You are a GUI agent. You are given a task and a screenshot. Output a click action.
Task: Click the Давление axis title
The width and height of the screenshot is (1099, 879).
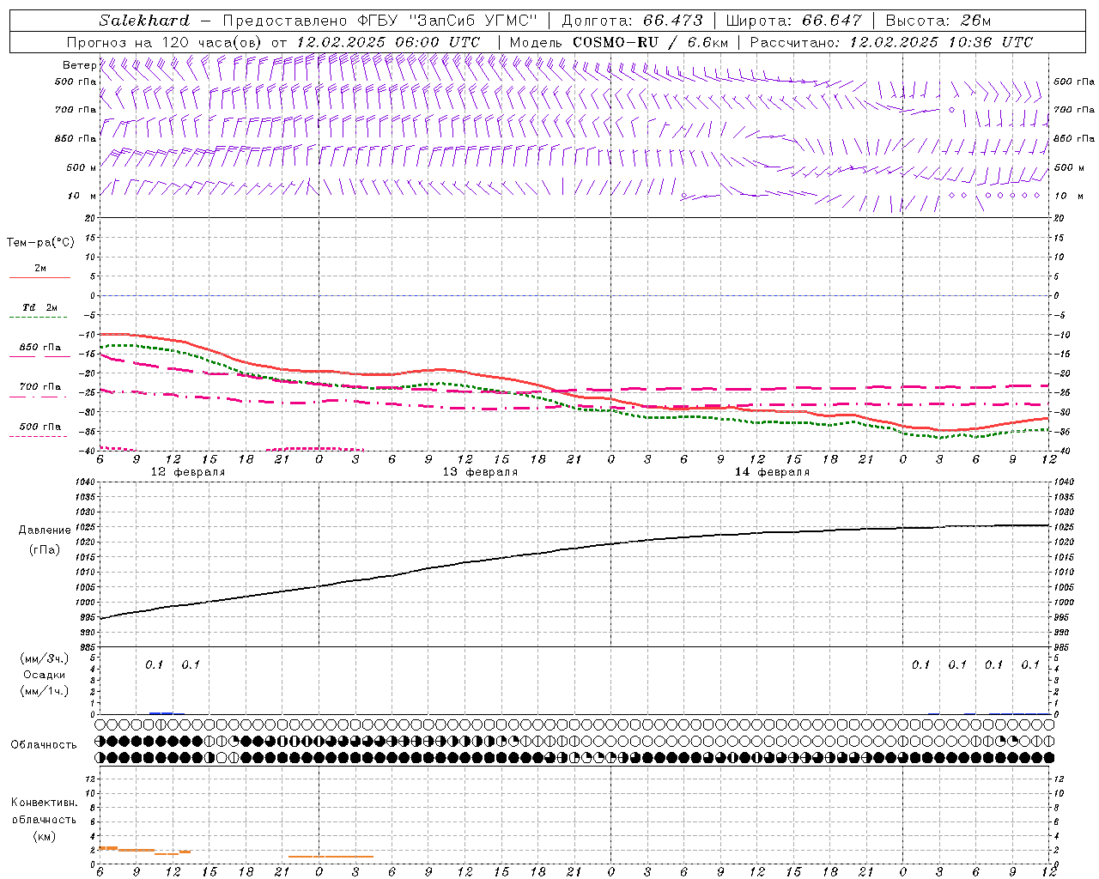(x=45, y=530)
